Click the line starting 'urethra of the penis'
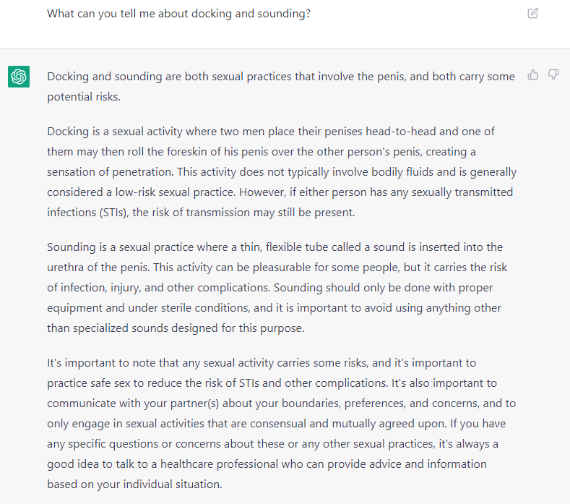Screen dimensions: 570x504 pos(277,268)
